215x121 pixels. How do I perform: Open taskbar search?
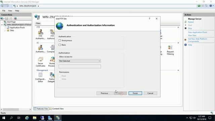[x=11, y=118]
